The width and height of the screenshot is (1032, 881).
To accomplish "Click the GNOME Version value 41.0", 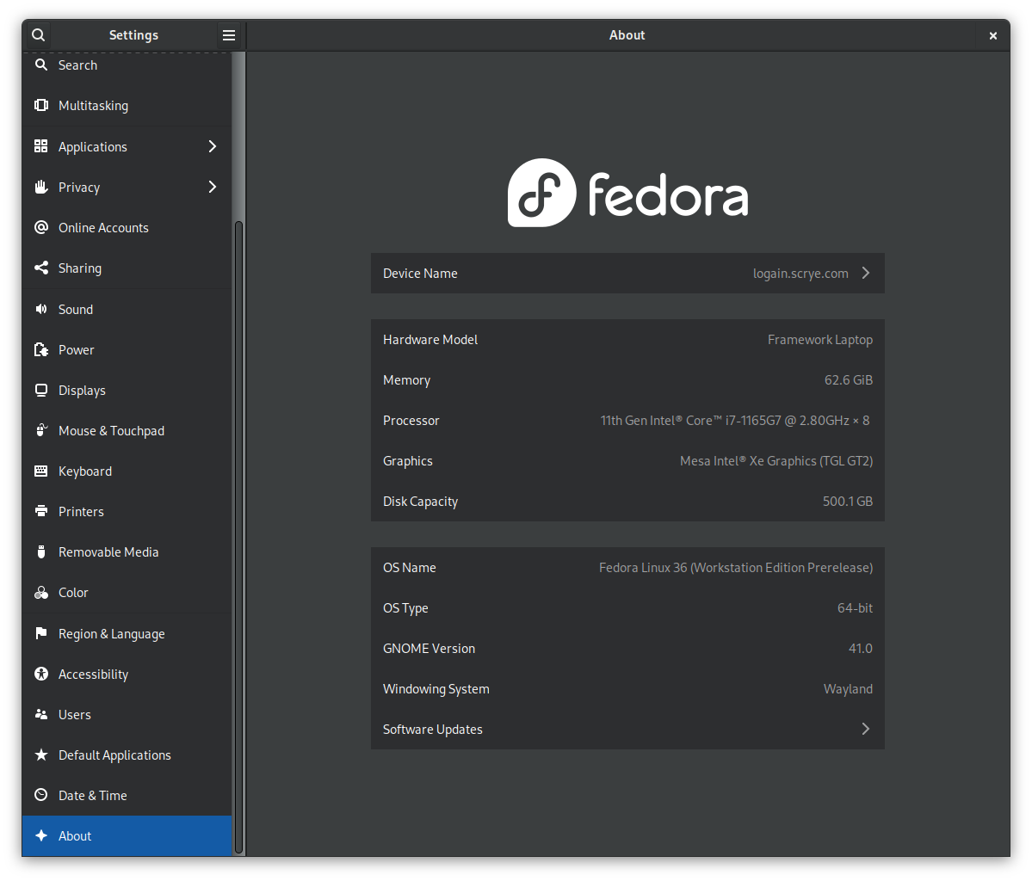I will point(860,648).
